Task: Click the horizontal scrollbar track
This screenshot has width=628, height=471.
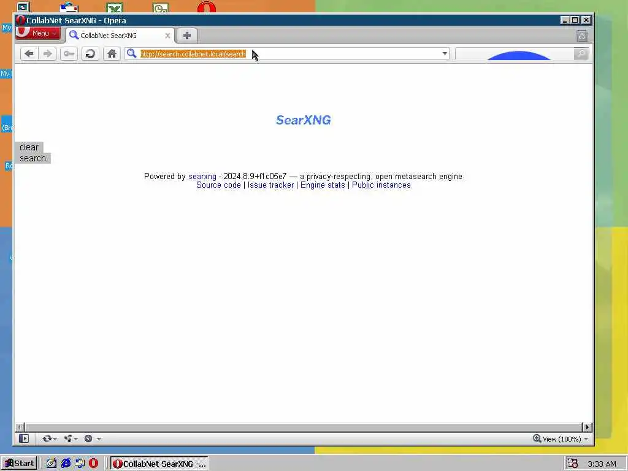Action: pos(303,427)
